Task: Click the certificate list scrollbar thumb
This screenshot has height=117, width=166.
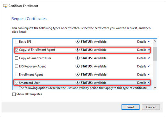Action: 155,54
